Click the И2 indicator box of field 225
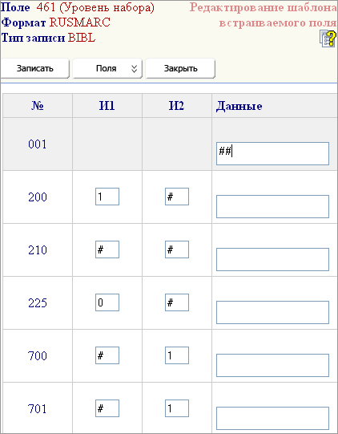The width and height of the screenshot is (338, 434). tap(177, 302)
